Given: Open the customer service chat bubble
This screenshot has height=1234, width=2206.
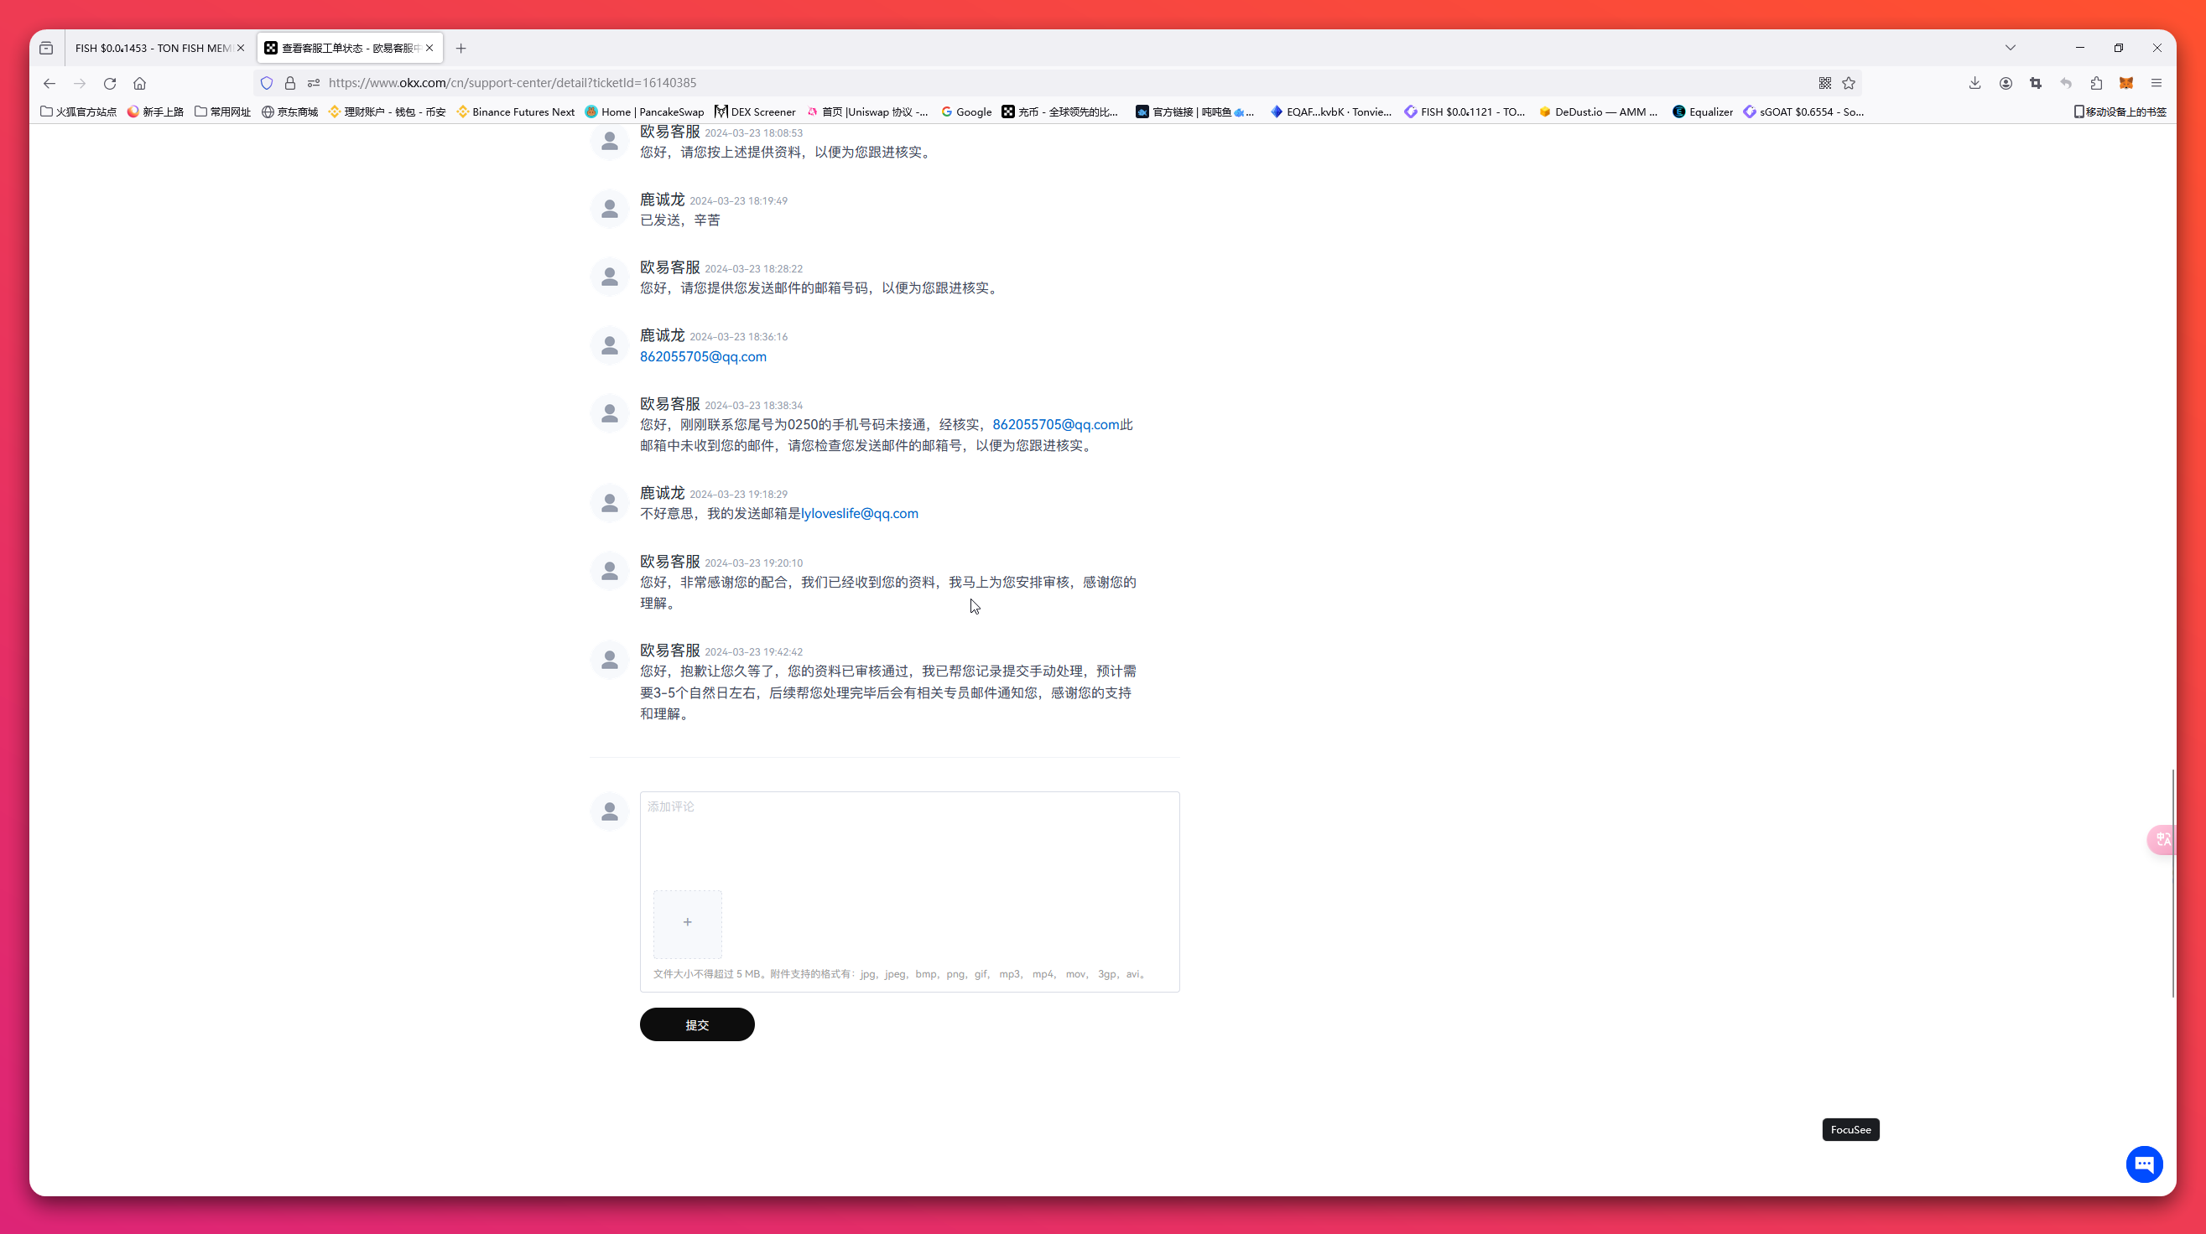Looking at the screenshot, I should tap(2146, 1164).
